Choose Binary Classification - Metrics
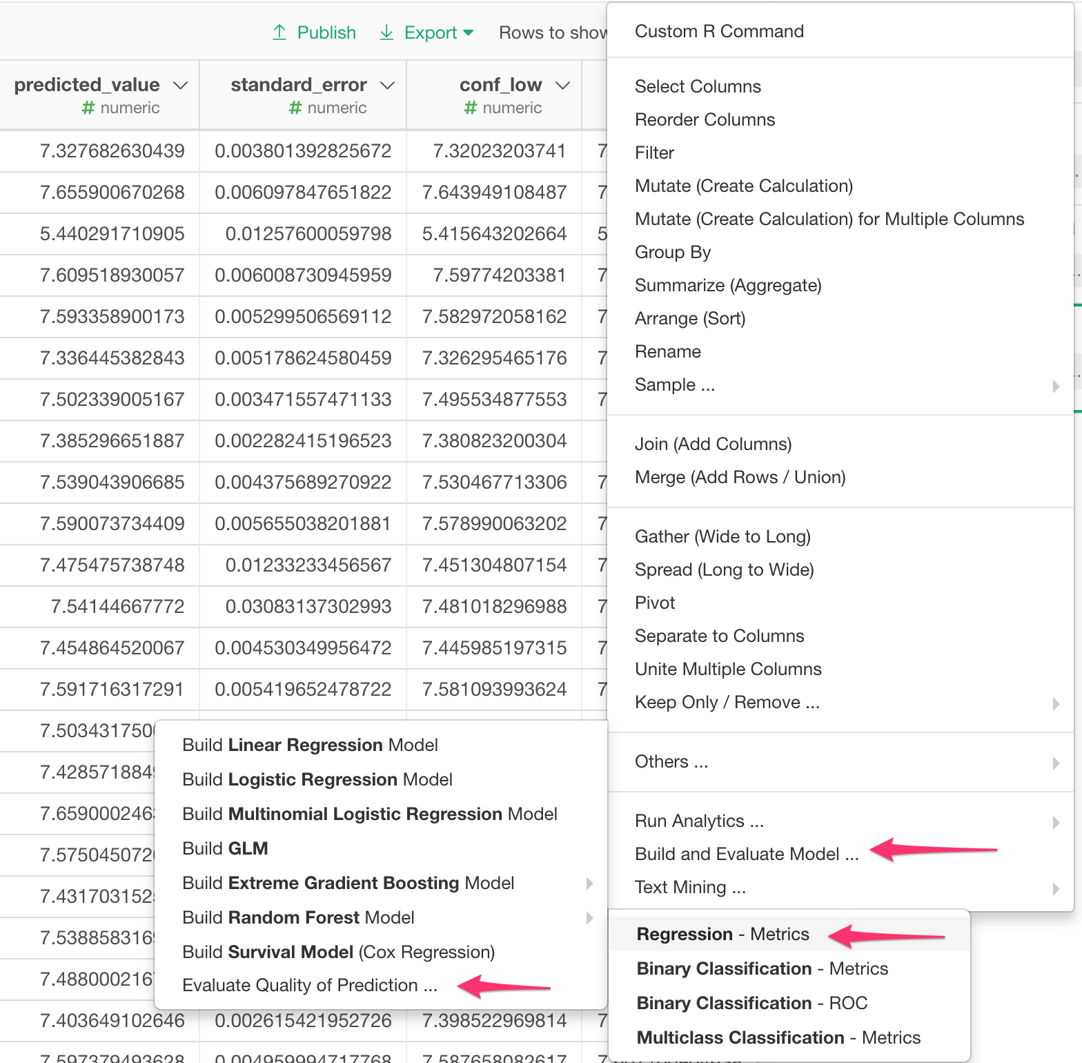This screenshot has height=1063, width=1082. click(x=763, y=968)
